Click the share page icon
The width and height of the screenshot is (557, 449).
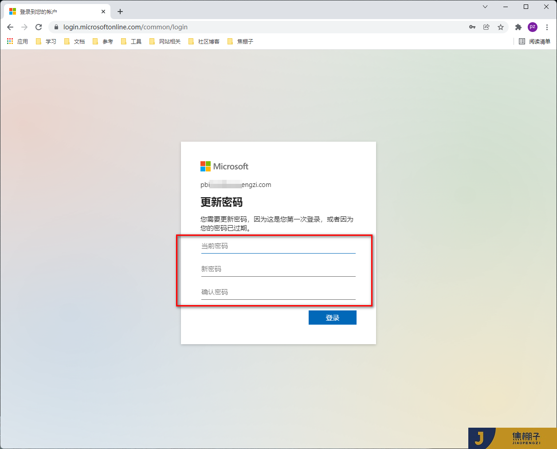click(x=486, y=27)
